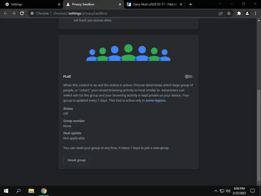This screenshot has width=261, height=196.
Task: Minimize the Chrome window
Action: (x=231, y=4)
